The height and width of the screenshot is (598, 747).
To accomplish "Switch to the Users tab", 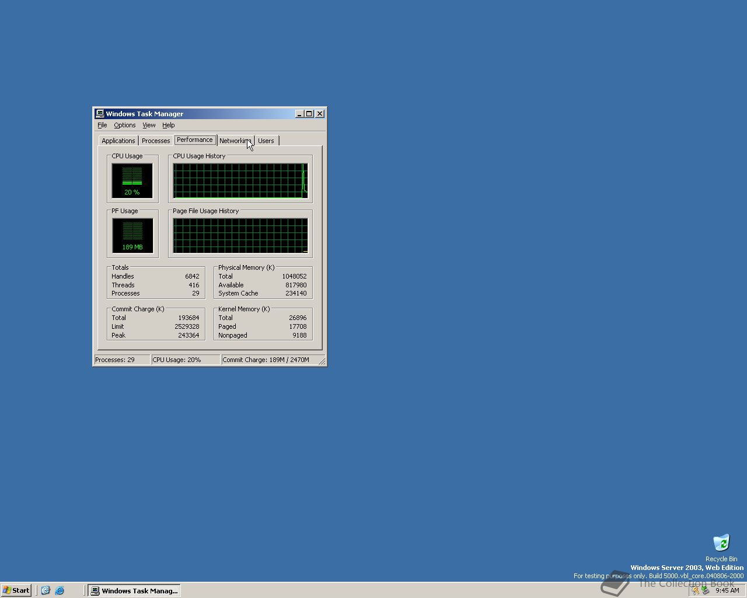I will pyautogui.click(x=266, y=141).
